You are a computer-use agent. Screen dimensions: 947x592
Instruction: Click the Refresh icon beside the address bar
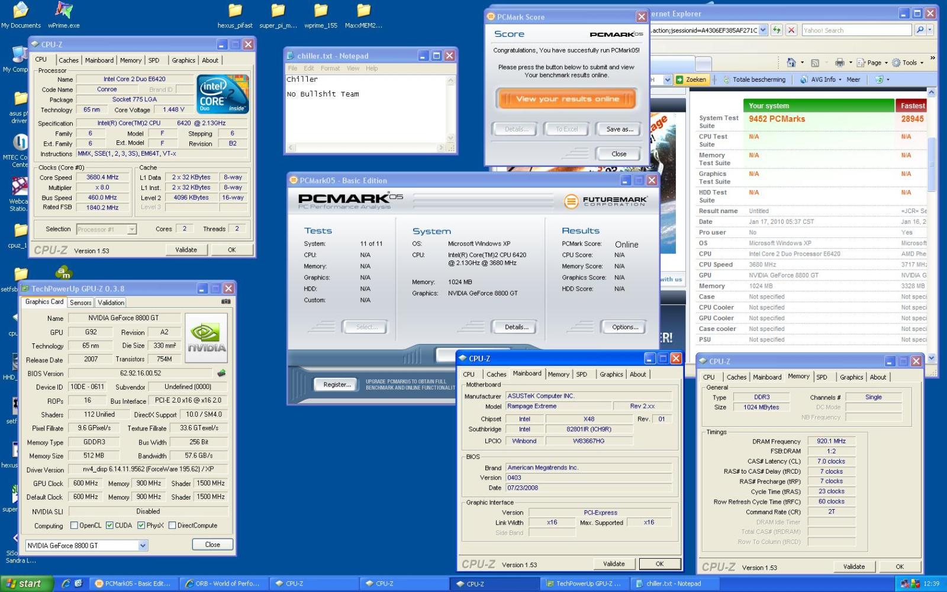point(777,30)
